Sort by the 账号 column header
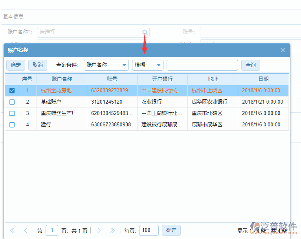301x239 pixels. (x=112, y=79)
